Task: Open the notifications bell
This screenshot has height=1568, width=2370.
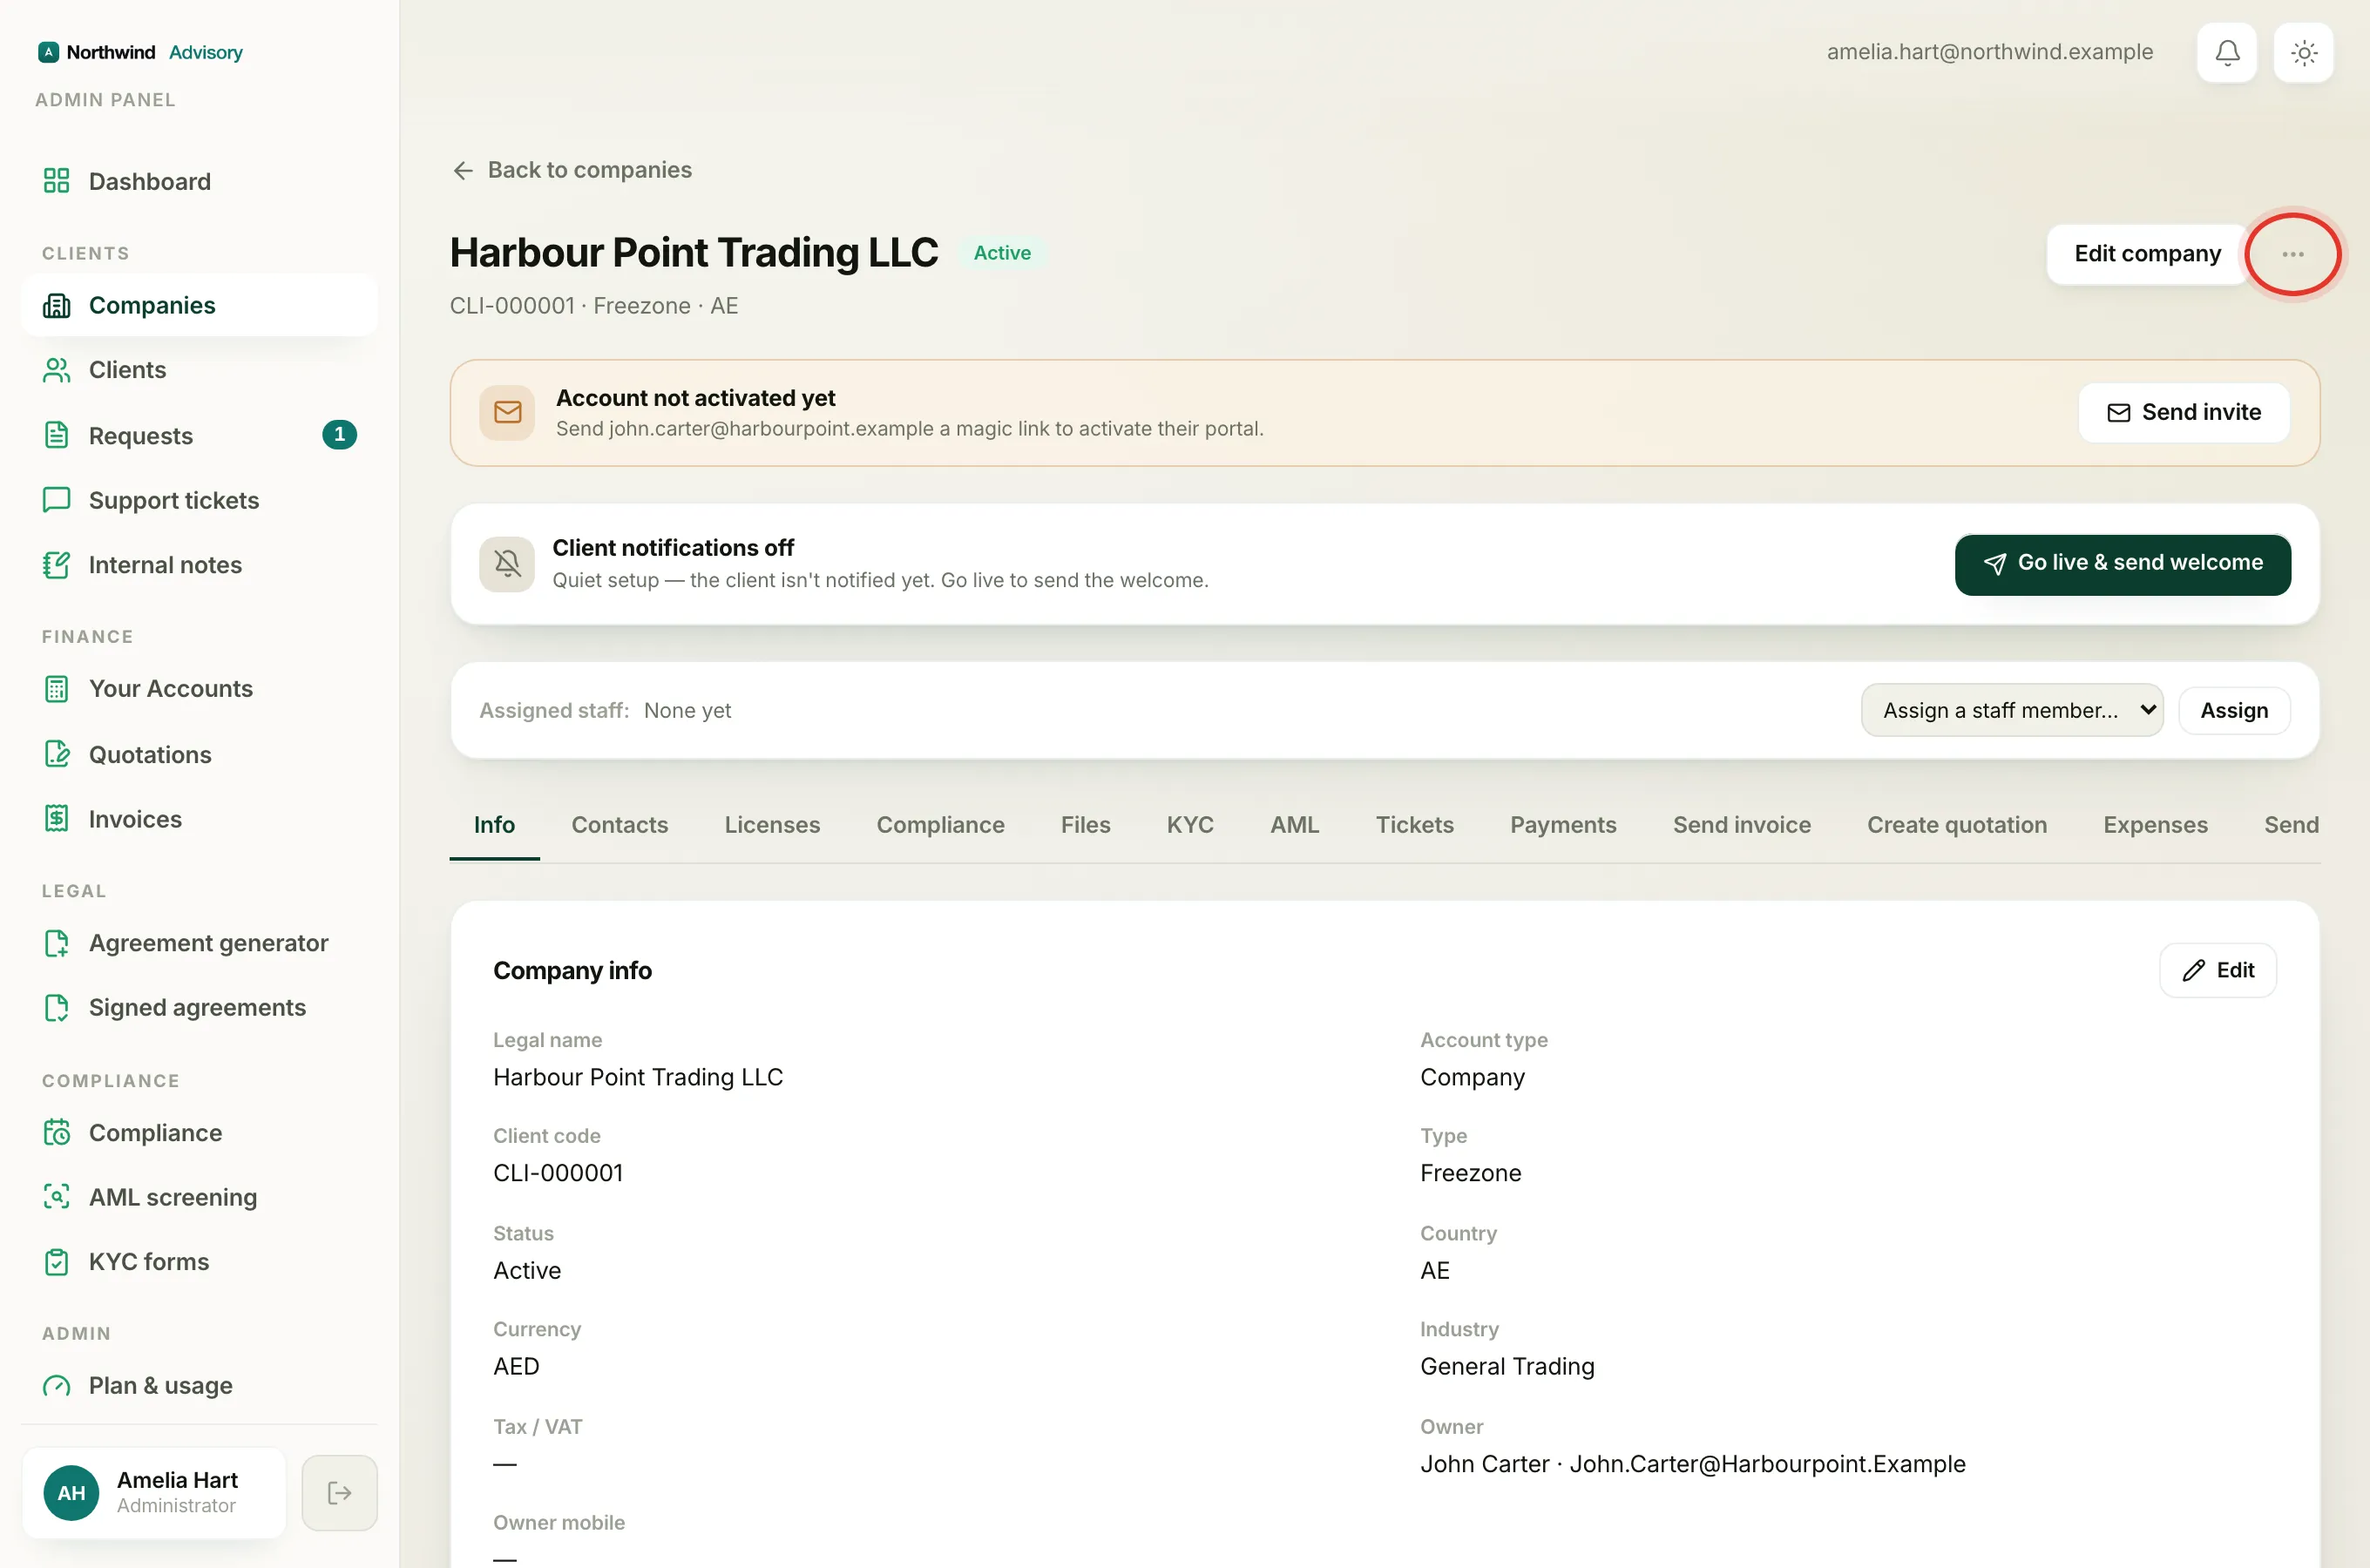Action: (2227, 52)
